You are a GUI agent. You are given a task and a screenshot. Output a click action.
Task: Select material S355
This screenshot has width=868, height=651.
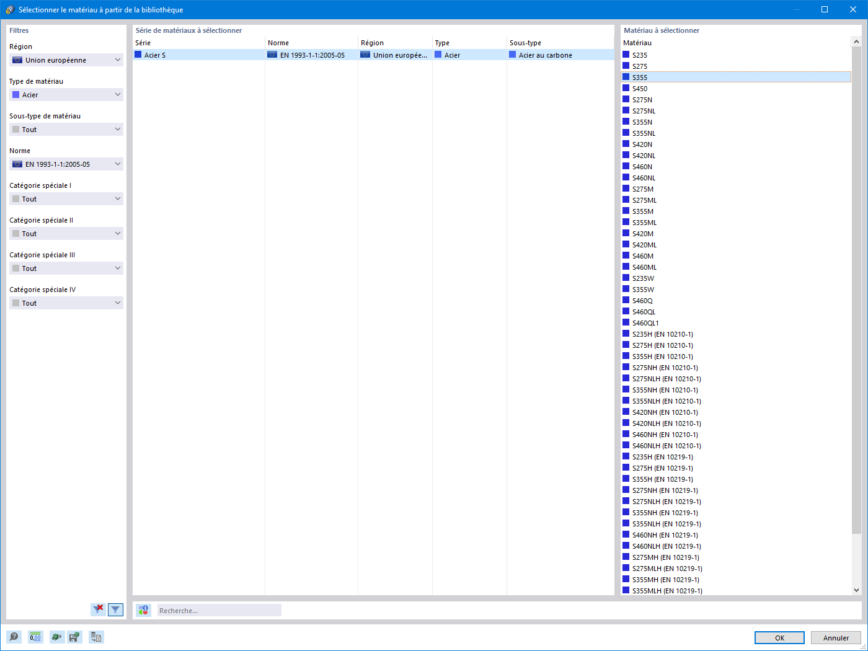pos(736,77)
